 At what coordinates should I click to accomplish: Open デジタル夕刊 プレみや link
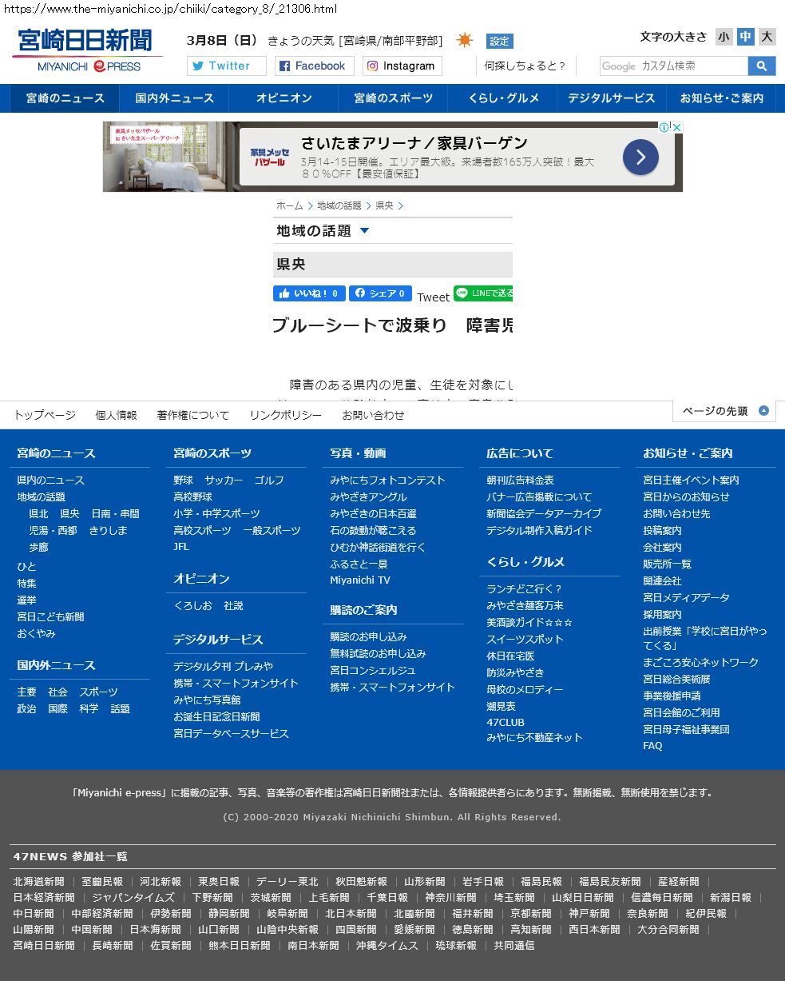click(x=223, y=666)
